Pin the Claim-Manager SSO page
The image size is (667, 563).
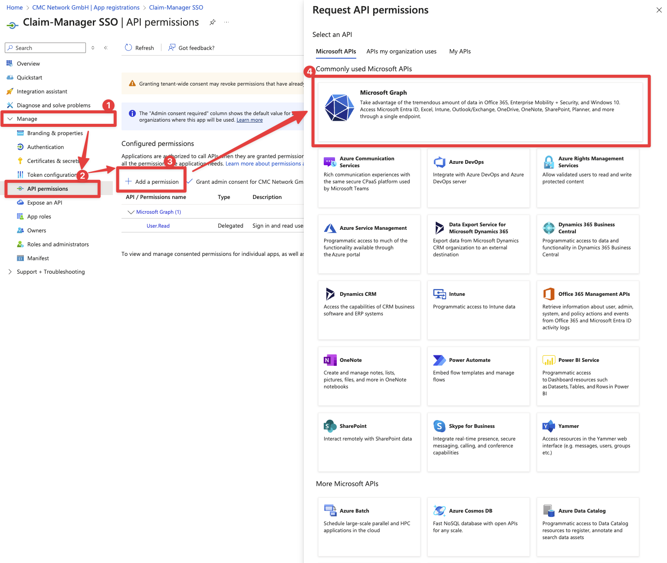[x=213, y=22]
